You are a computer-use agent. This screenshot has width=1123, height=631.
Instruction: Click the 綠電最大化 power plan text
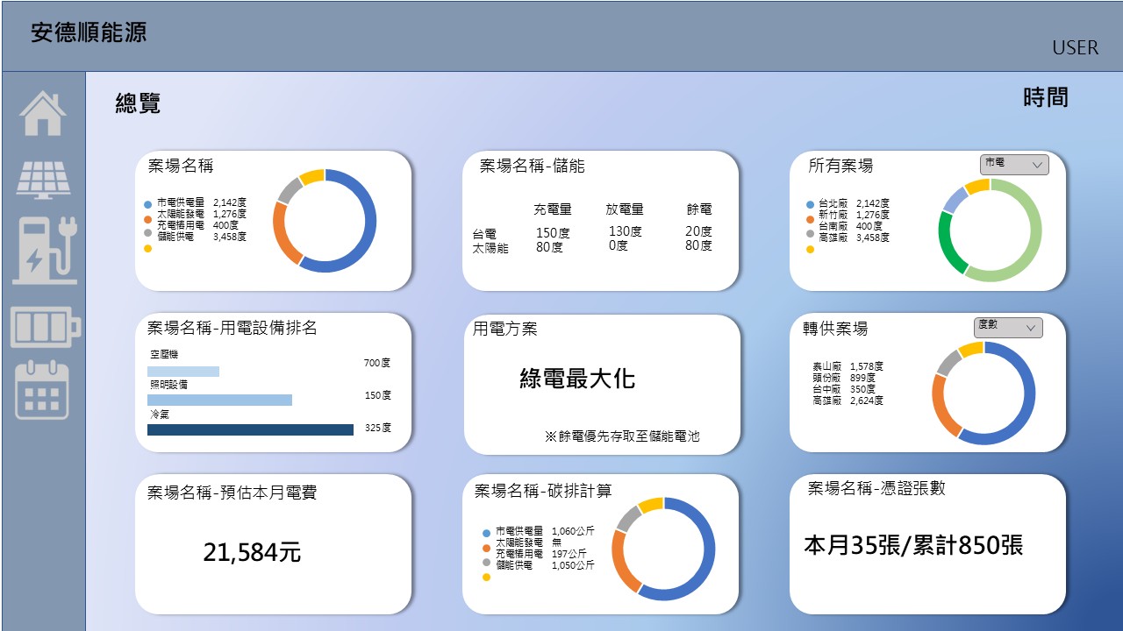(x=576, y=379)
